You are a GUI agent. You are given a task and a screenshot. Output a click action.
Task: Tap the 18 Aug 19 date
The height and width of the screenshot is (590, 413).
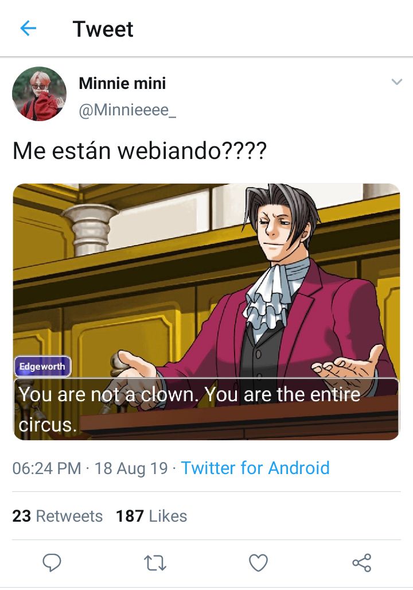[131, 468]
